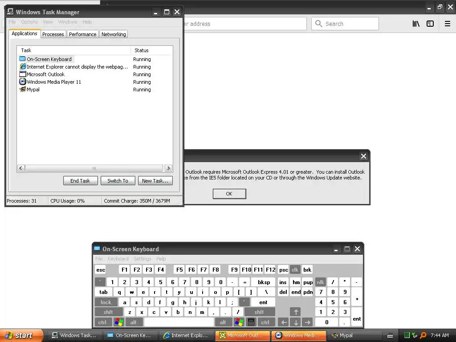This screenshot has width=456, height=342.
Task: Click keyboard icon in system tray
Action: 390,336
